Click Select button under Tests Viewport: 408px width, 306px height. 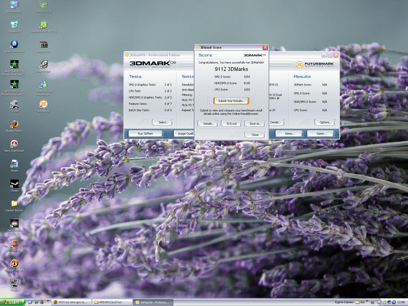163,122
